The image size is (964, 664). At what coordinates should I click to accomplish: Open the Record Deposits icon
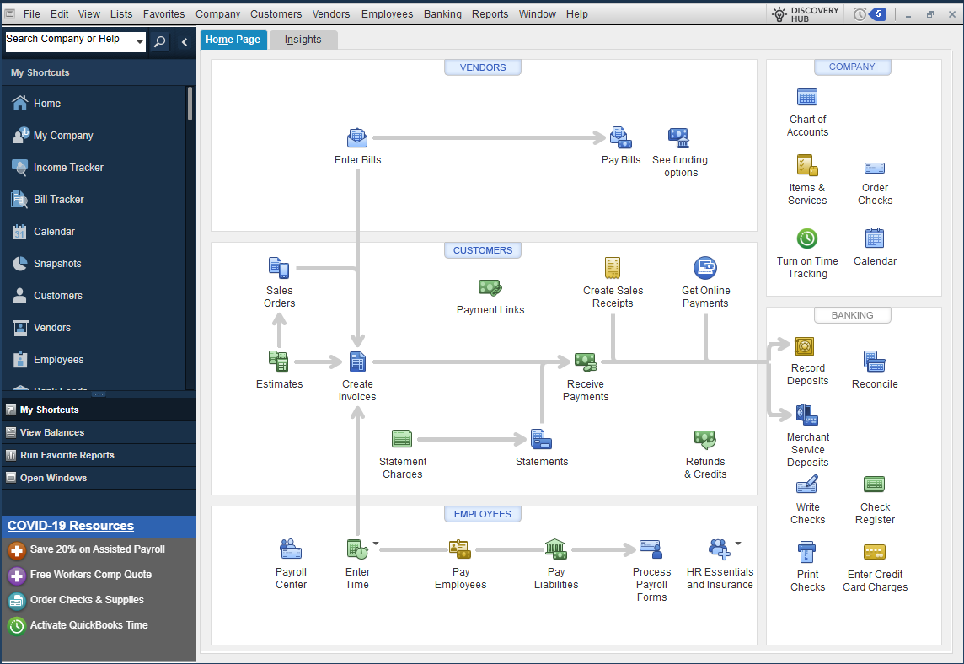tap(806, 346)
